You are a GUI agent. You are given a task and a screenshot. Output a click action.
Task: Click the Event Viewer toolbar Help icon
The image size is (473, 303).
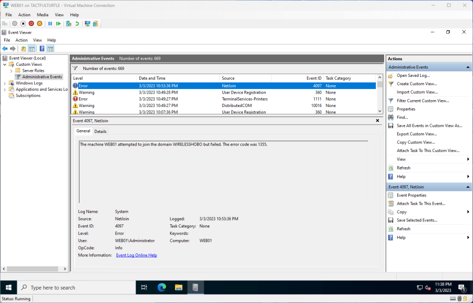pyautogui.click(x=42, y=49)
